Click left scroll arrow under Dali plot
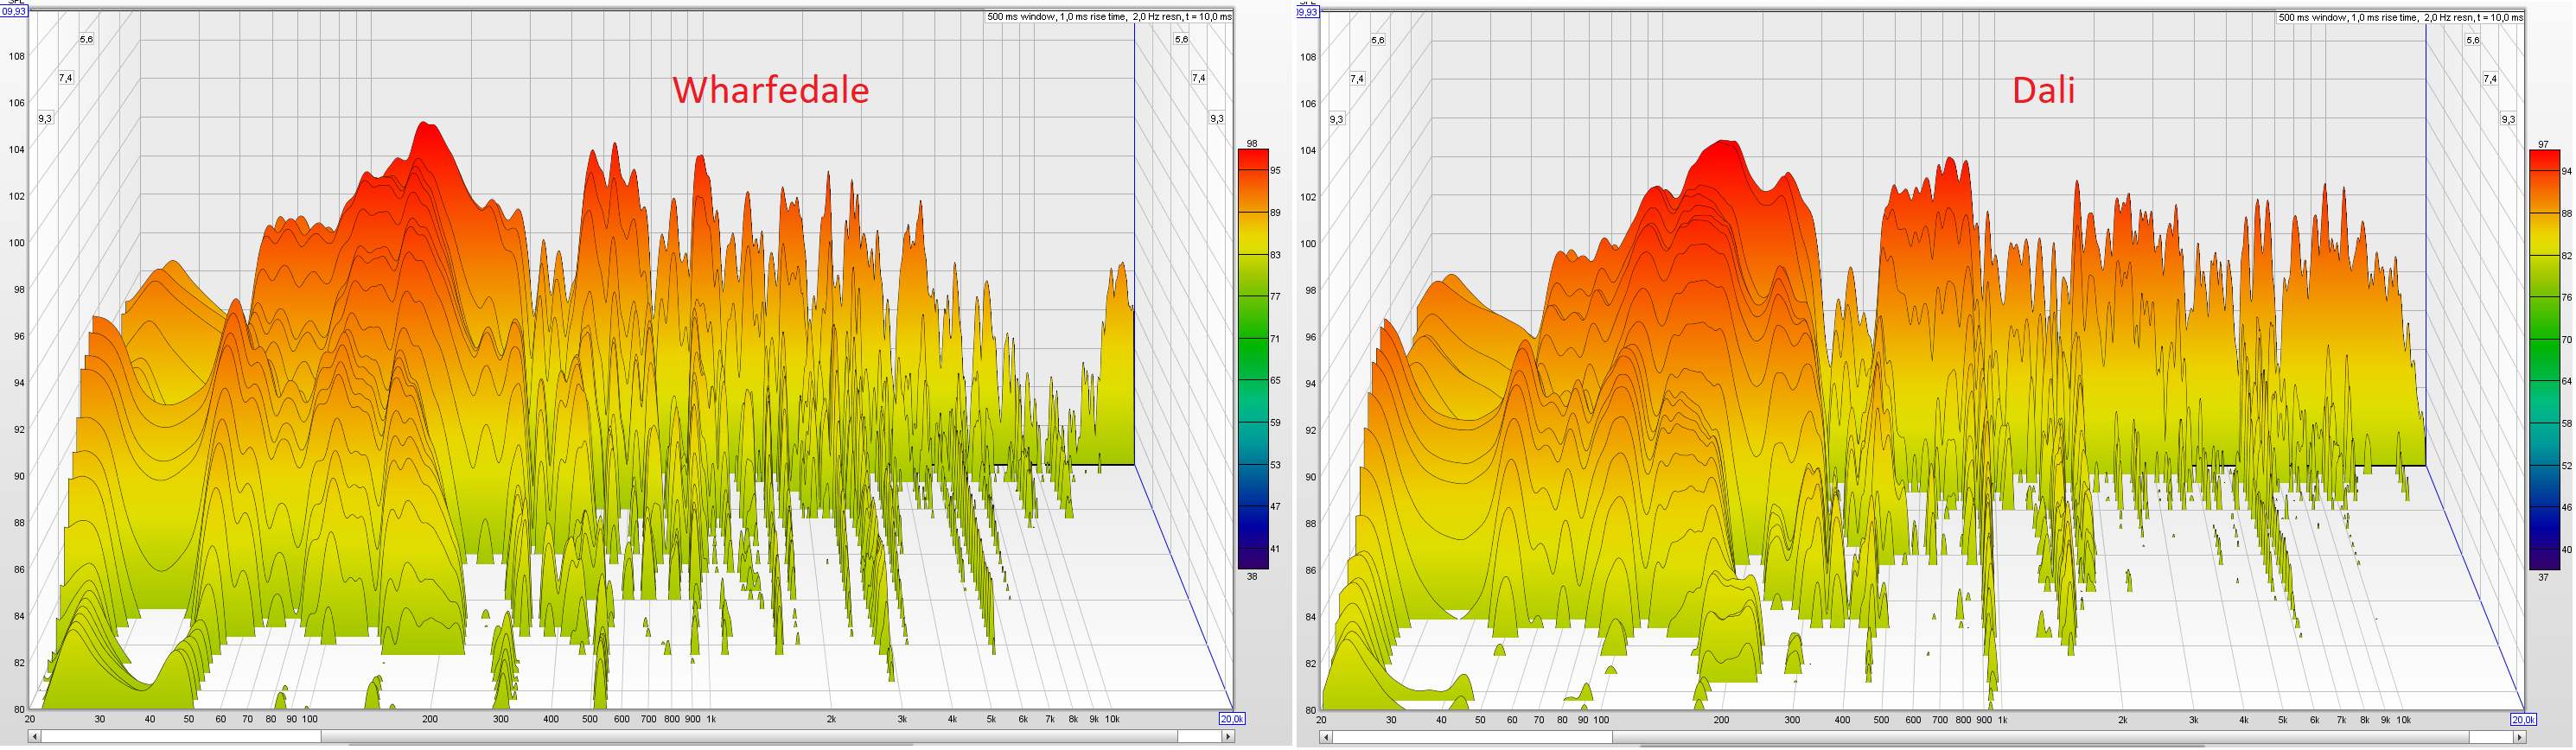2576x750 pixels. coord(1326,737)
